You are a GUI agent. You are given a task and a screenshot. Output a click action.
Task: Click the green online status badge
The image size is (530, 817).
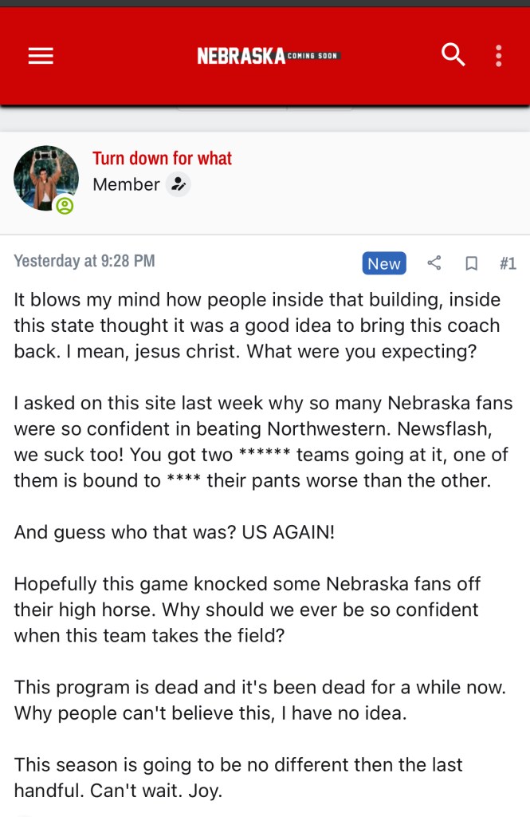65,206
